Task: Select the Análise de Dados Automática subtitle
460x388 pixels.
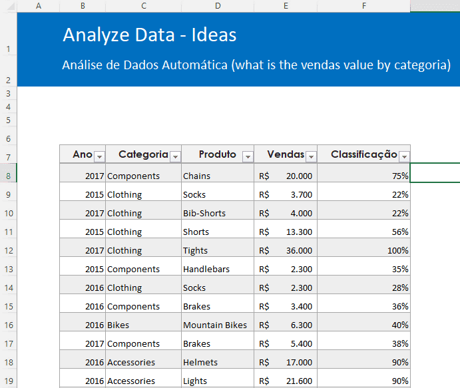Action: (256, 65)
